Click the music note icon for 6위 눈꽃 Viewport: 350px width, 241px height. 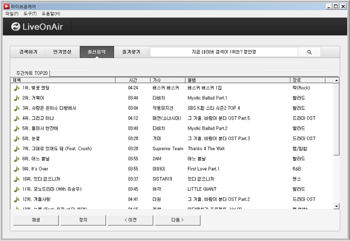point(17,139)
